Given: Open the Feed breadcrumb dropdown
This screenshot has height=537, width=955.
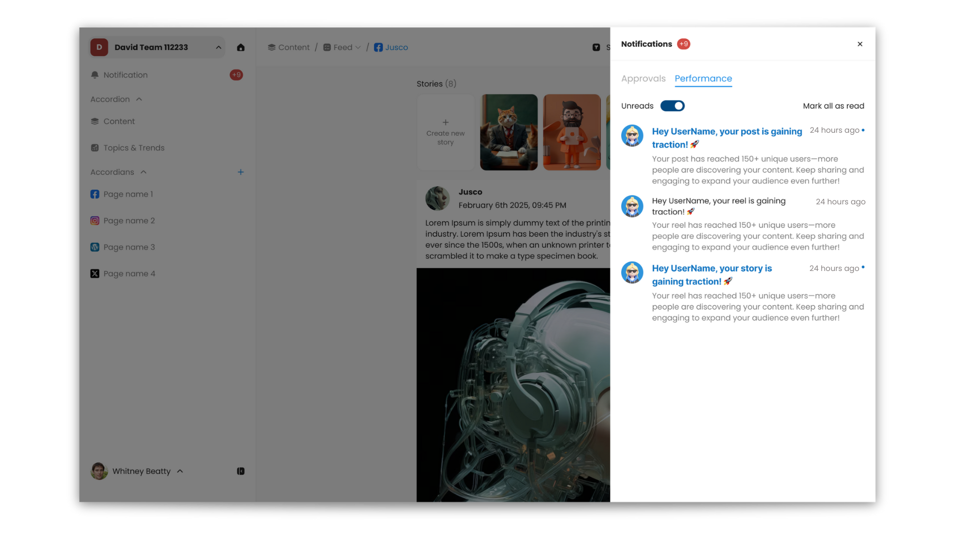Looking at the screenshot, I should pyautogui.click(x=358, y=48).
